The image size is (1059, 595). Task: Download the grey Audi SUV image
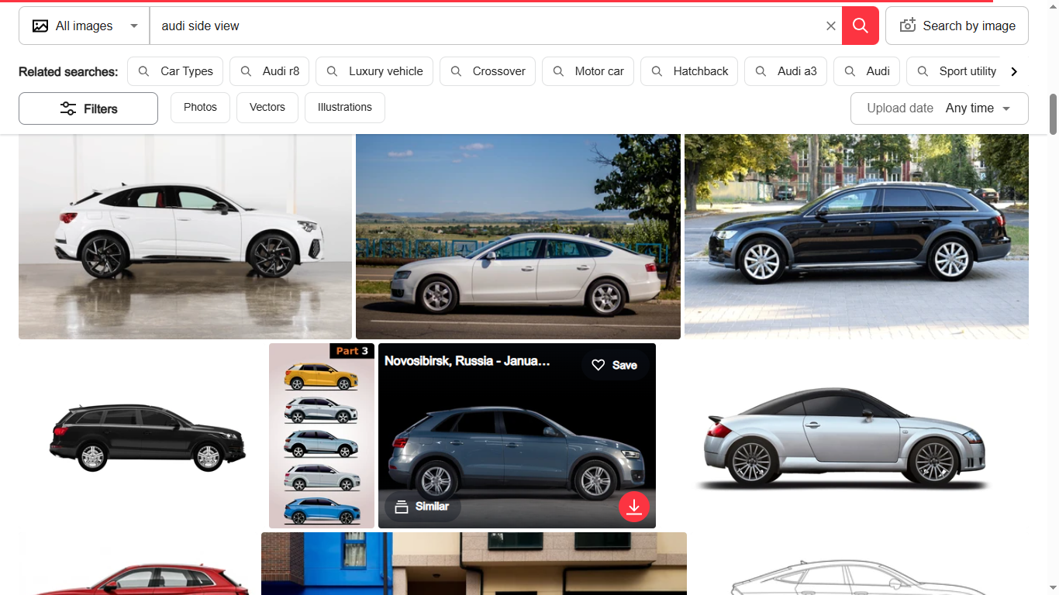point(633,507)
